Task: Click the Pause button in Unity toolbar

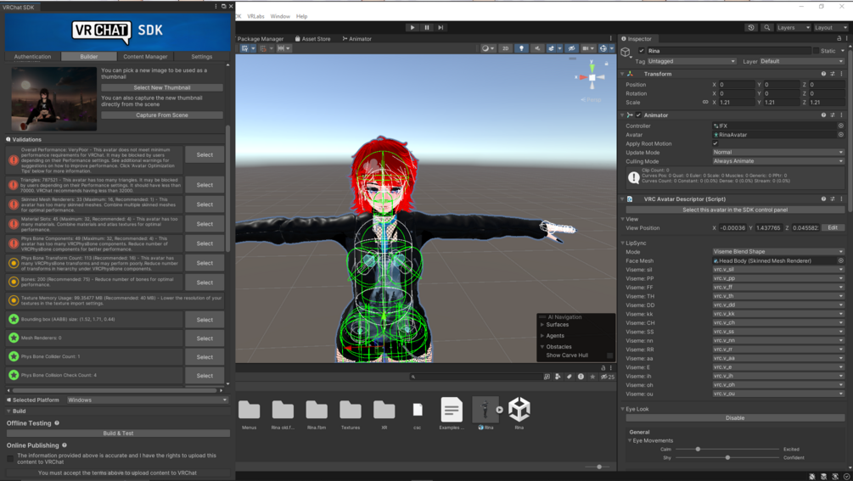Action: coord(426,27)
